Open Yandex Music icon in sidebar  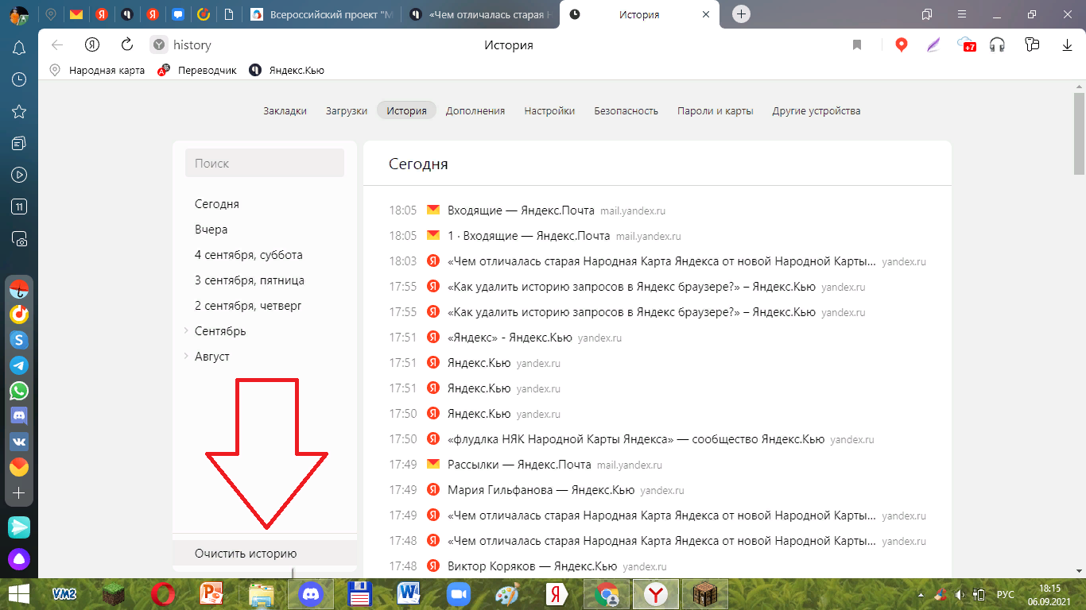(x=19, y=315)
